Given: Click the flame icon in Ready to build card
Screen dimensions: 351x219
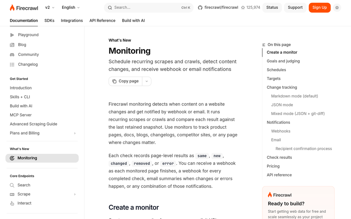Looking at the screenshot, I should pyautogui.click(x=270, y=194).
